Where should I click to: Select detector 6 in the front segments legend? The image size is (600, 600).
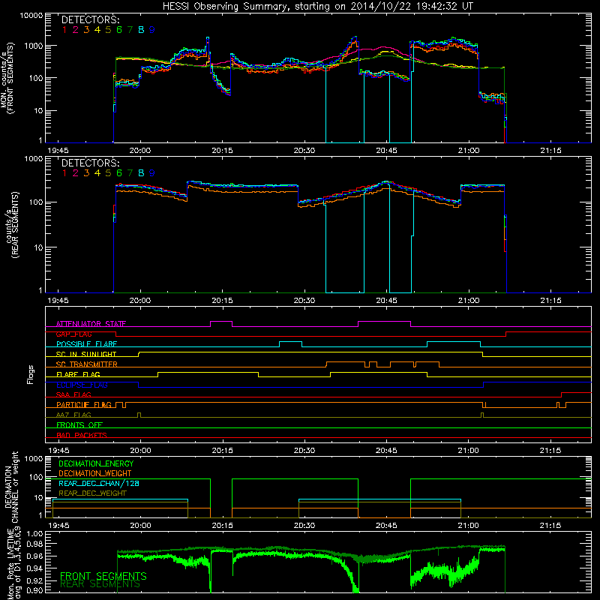pyautogui.click(x=119, y=30)
